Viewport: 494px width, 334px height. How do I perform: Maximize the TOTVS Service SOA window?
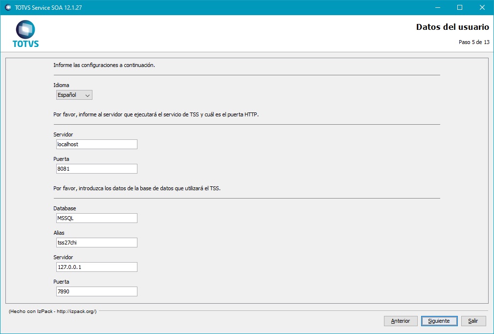460,7
